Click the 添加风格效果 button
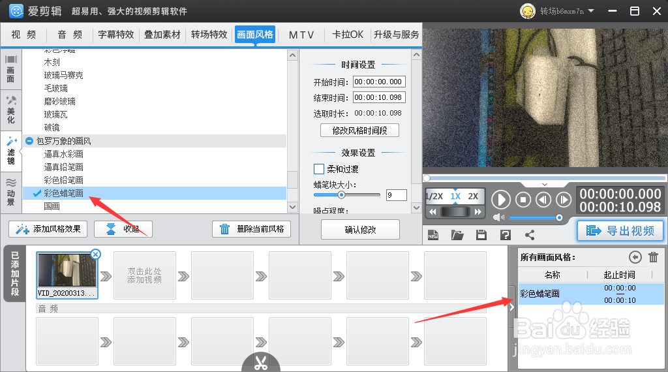The height and width of the screenshot is (372, 668). tap(48, 229)
